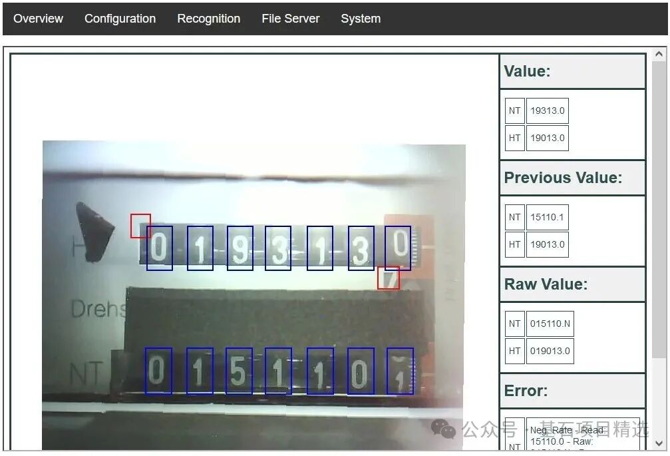Click the Raw Value heading
The image size is (670, 456).
(x=546, y=284)
